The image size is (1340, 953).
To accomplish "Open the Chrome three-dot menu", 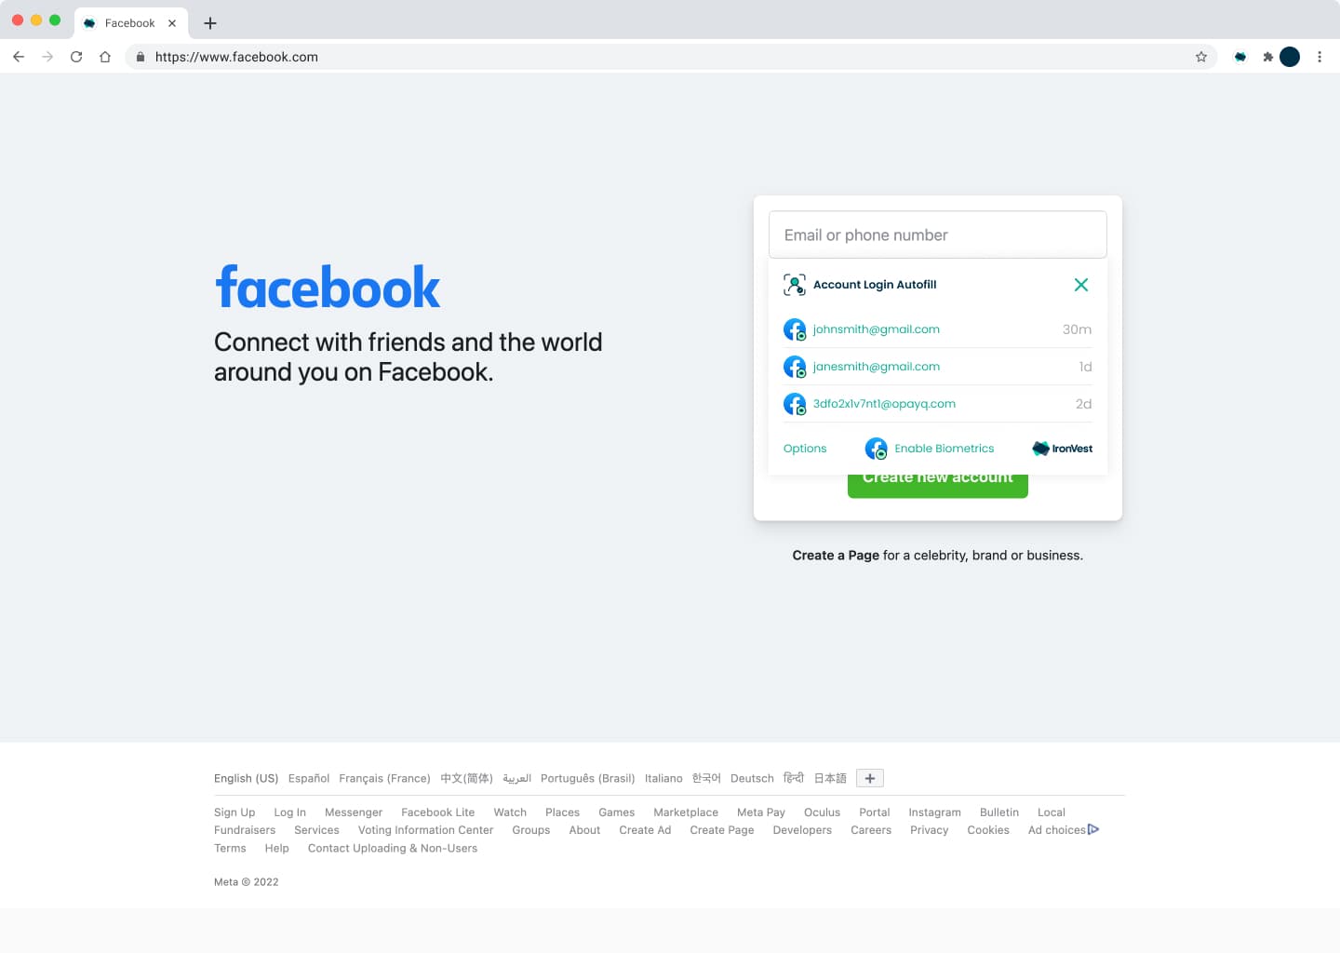I will click(x=1320, y=57).
